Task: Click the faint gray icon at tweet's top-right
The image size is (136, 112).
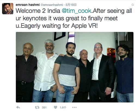Action: tap(133, 4)
